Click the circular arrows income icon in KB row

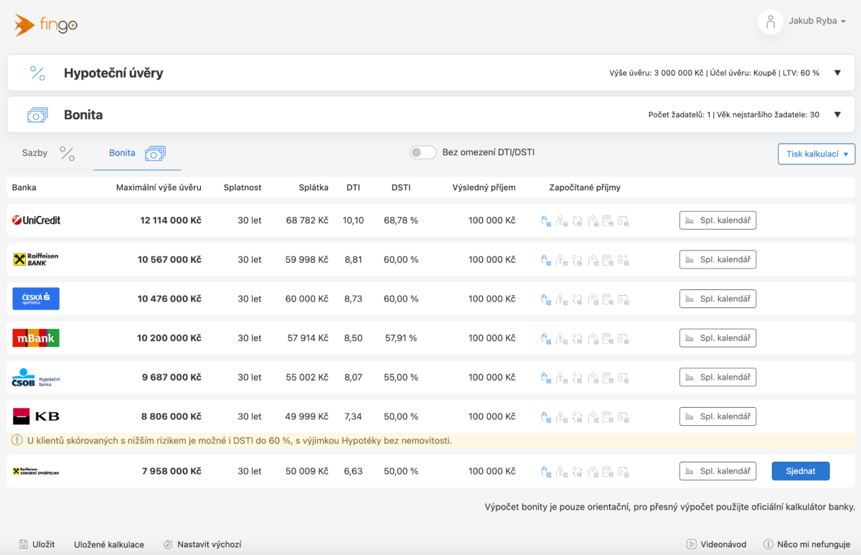point(578,416)
